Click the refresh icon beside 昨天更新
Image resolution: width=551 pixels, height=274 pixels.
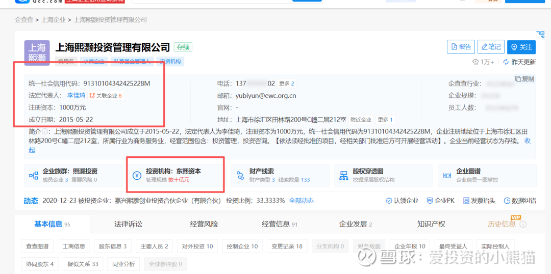tap(506, 62)
